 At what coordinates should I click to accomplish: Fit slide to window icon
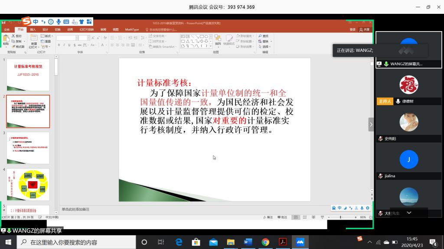coord(371,217)
